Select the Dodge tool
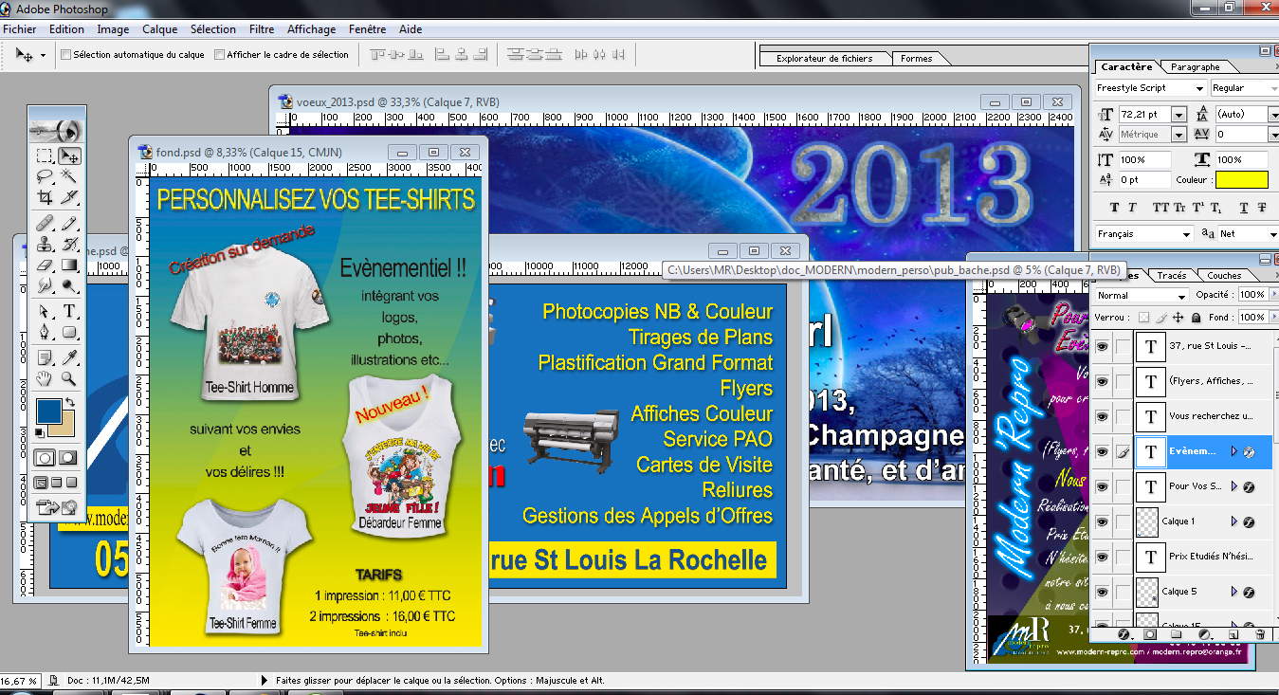Screen dimensions: 1279x695 (69, 285)
